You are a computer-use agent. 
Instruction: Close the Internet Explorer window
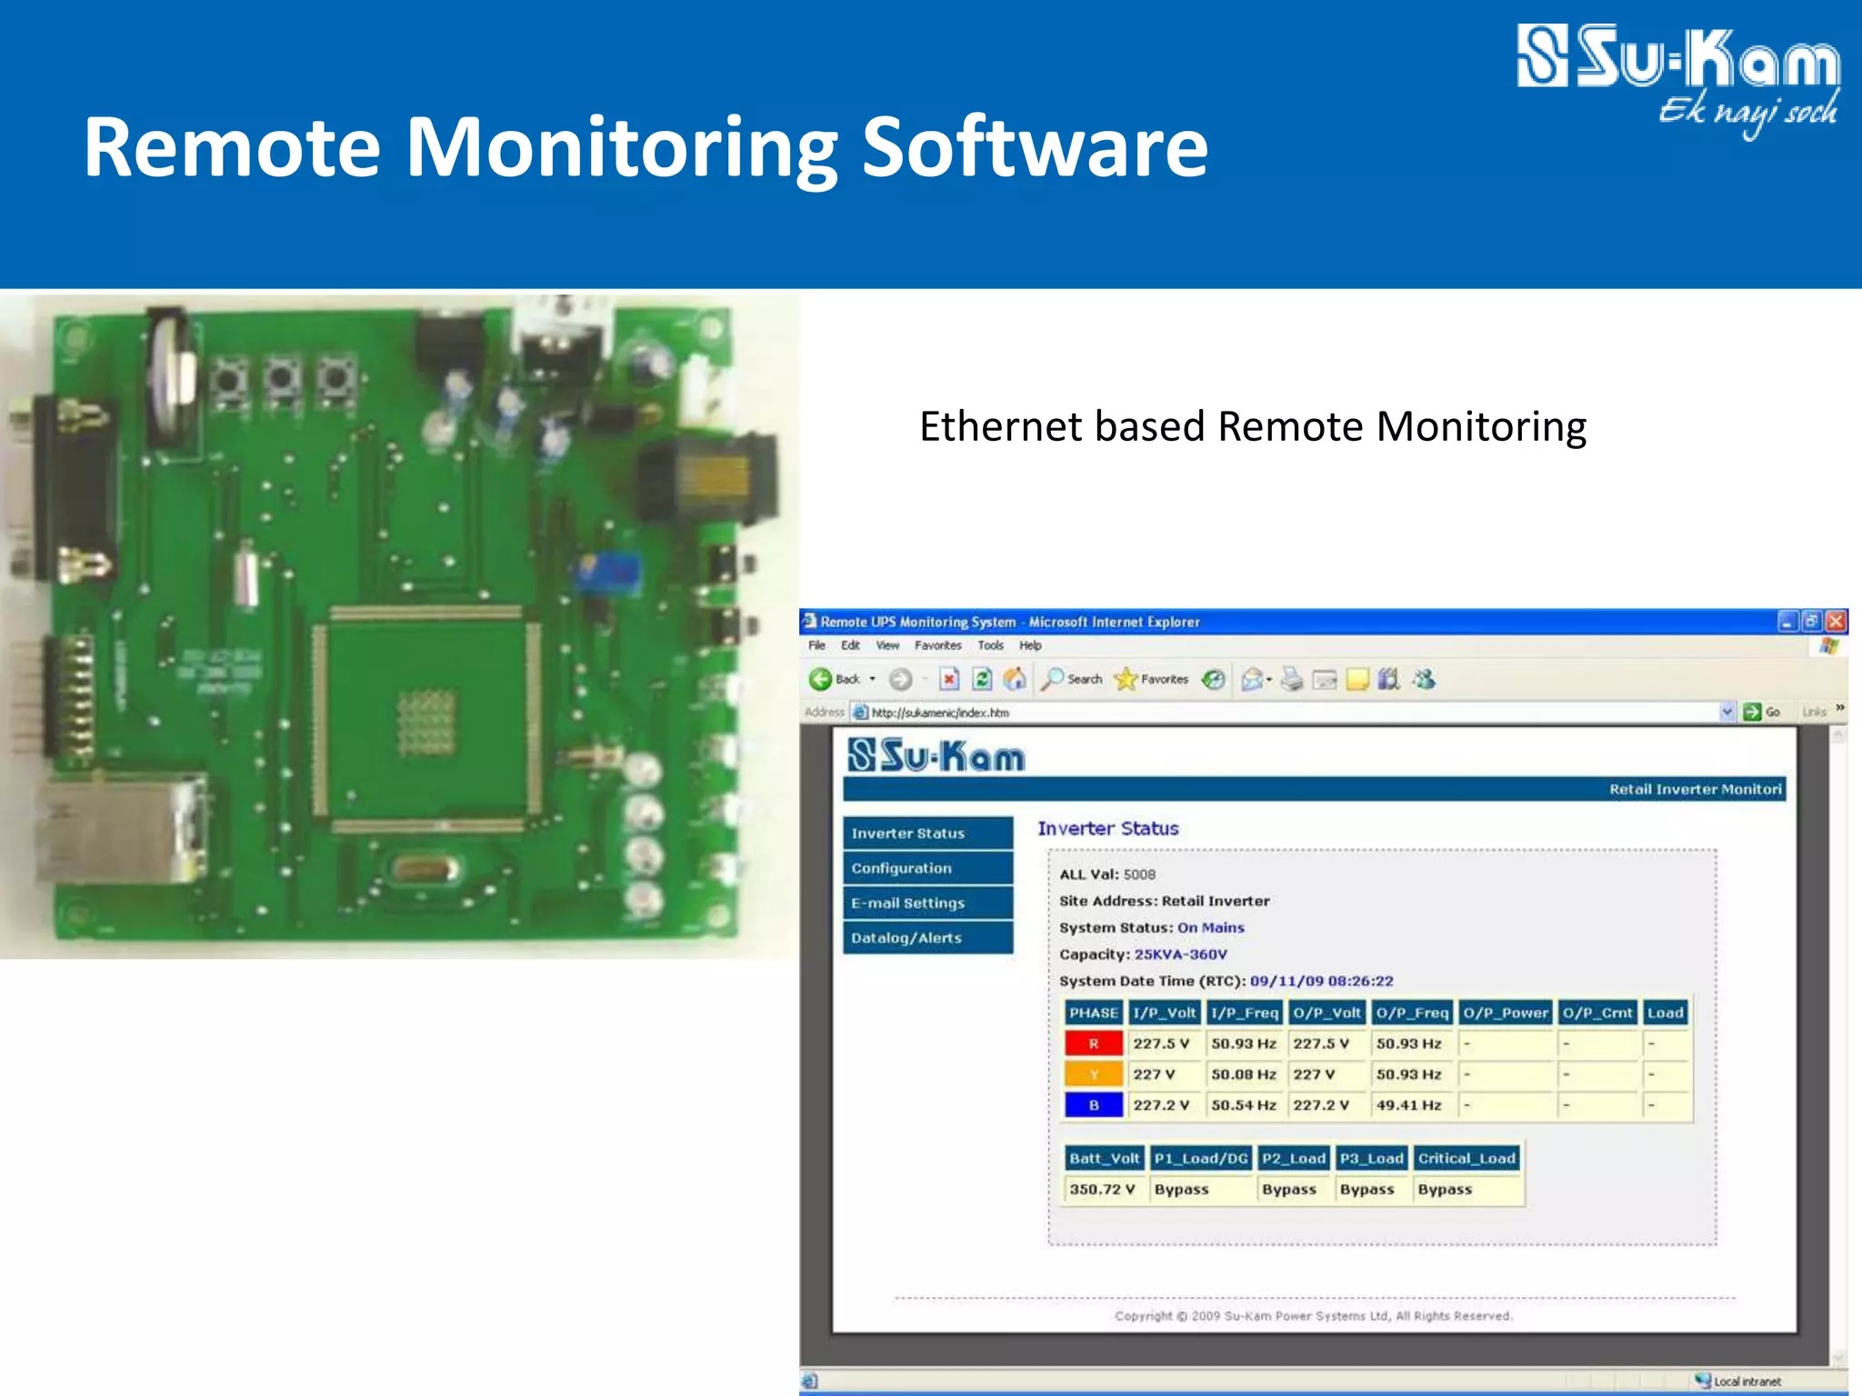coord(1836,622)
